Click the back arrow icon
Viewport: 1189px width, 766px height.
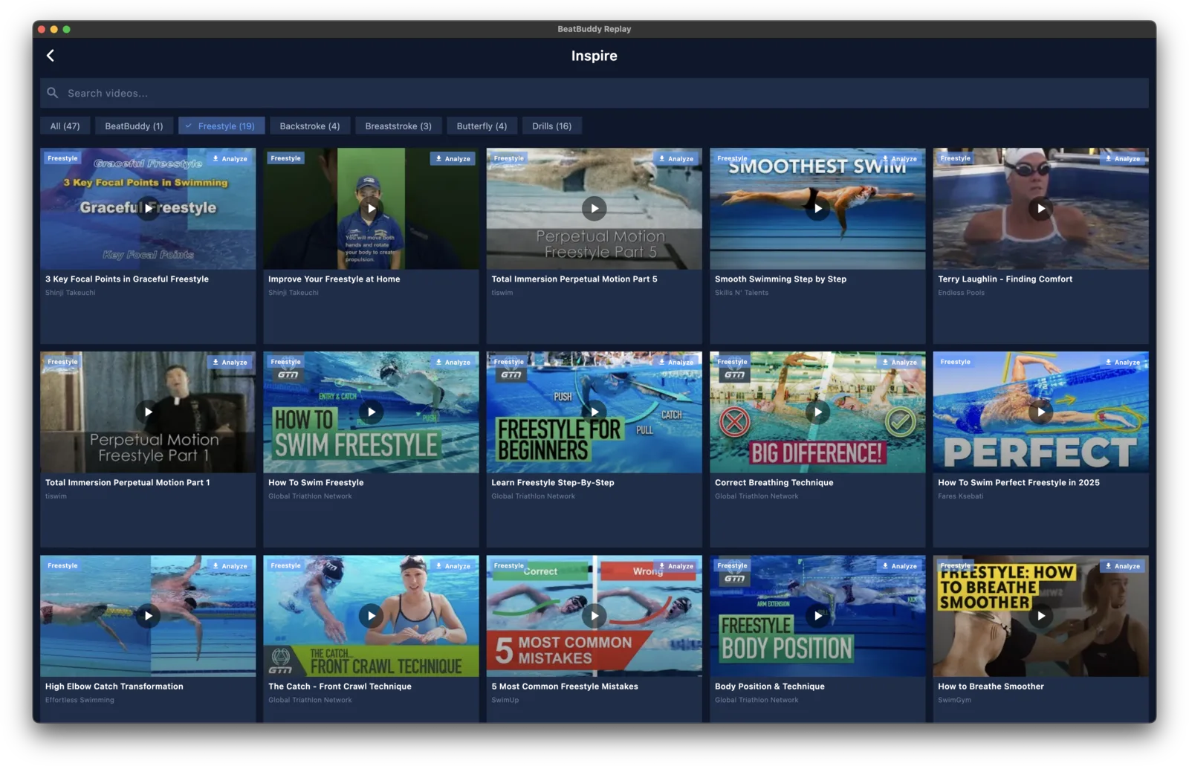click(x=51, y=56)
